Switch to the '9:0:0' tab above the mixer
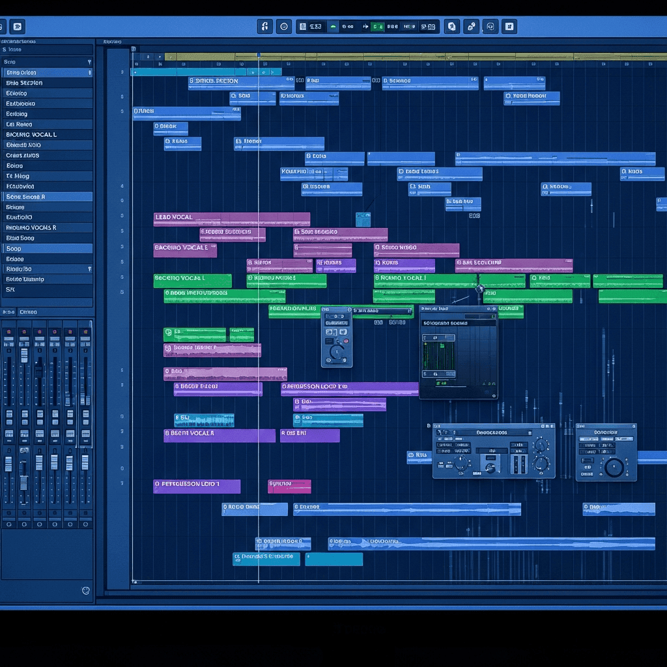 8,312
